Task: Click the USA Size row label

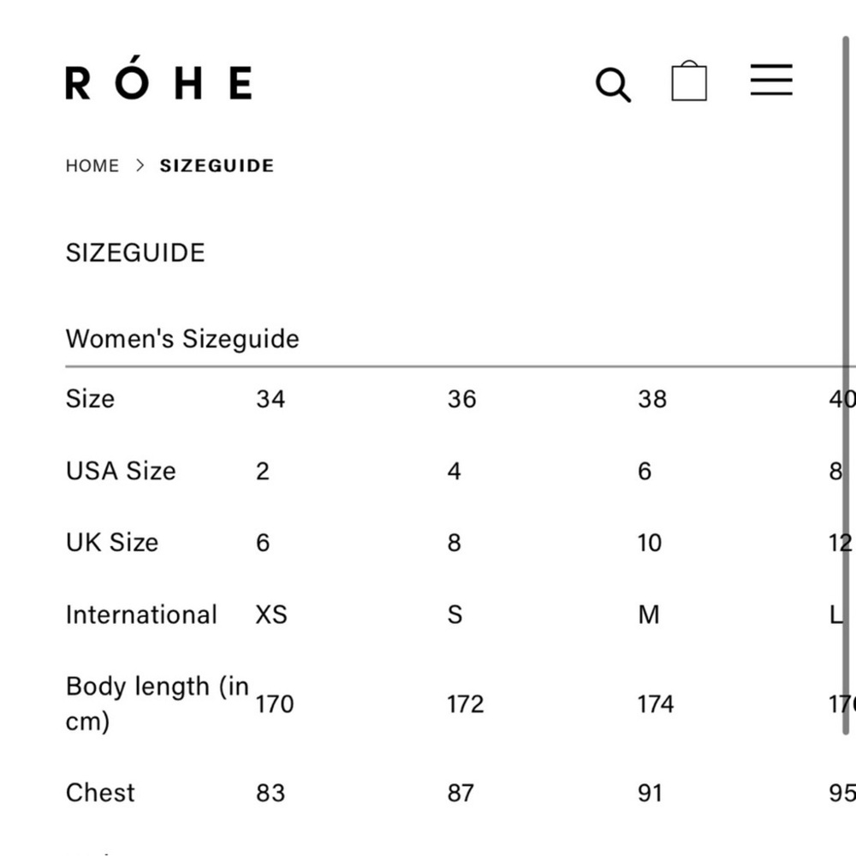Action: [121, 471]
